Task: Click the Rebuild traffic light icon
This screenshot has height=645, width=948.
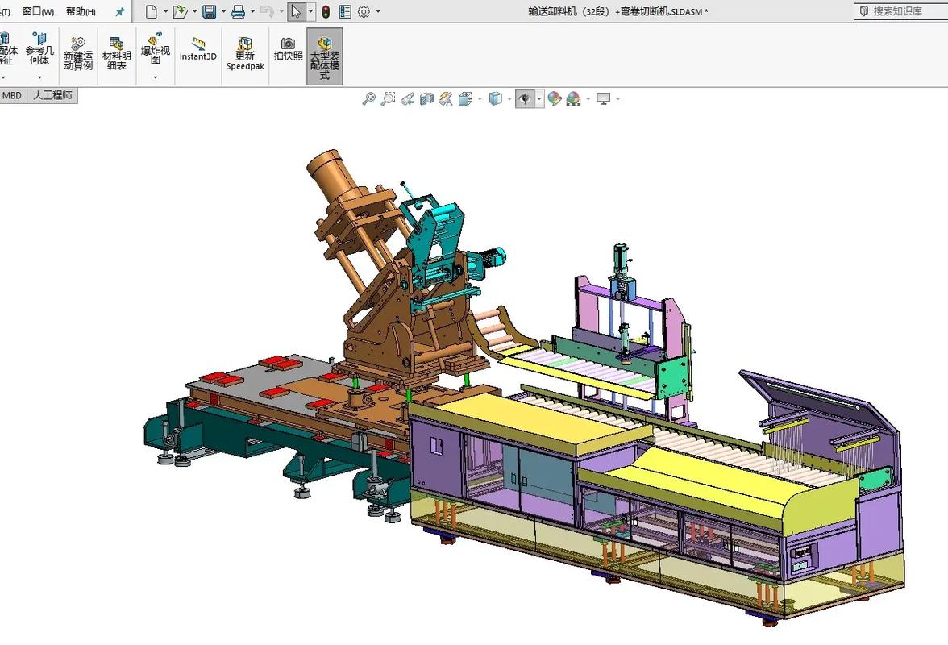Action: tap(326, 11)
